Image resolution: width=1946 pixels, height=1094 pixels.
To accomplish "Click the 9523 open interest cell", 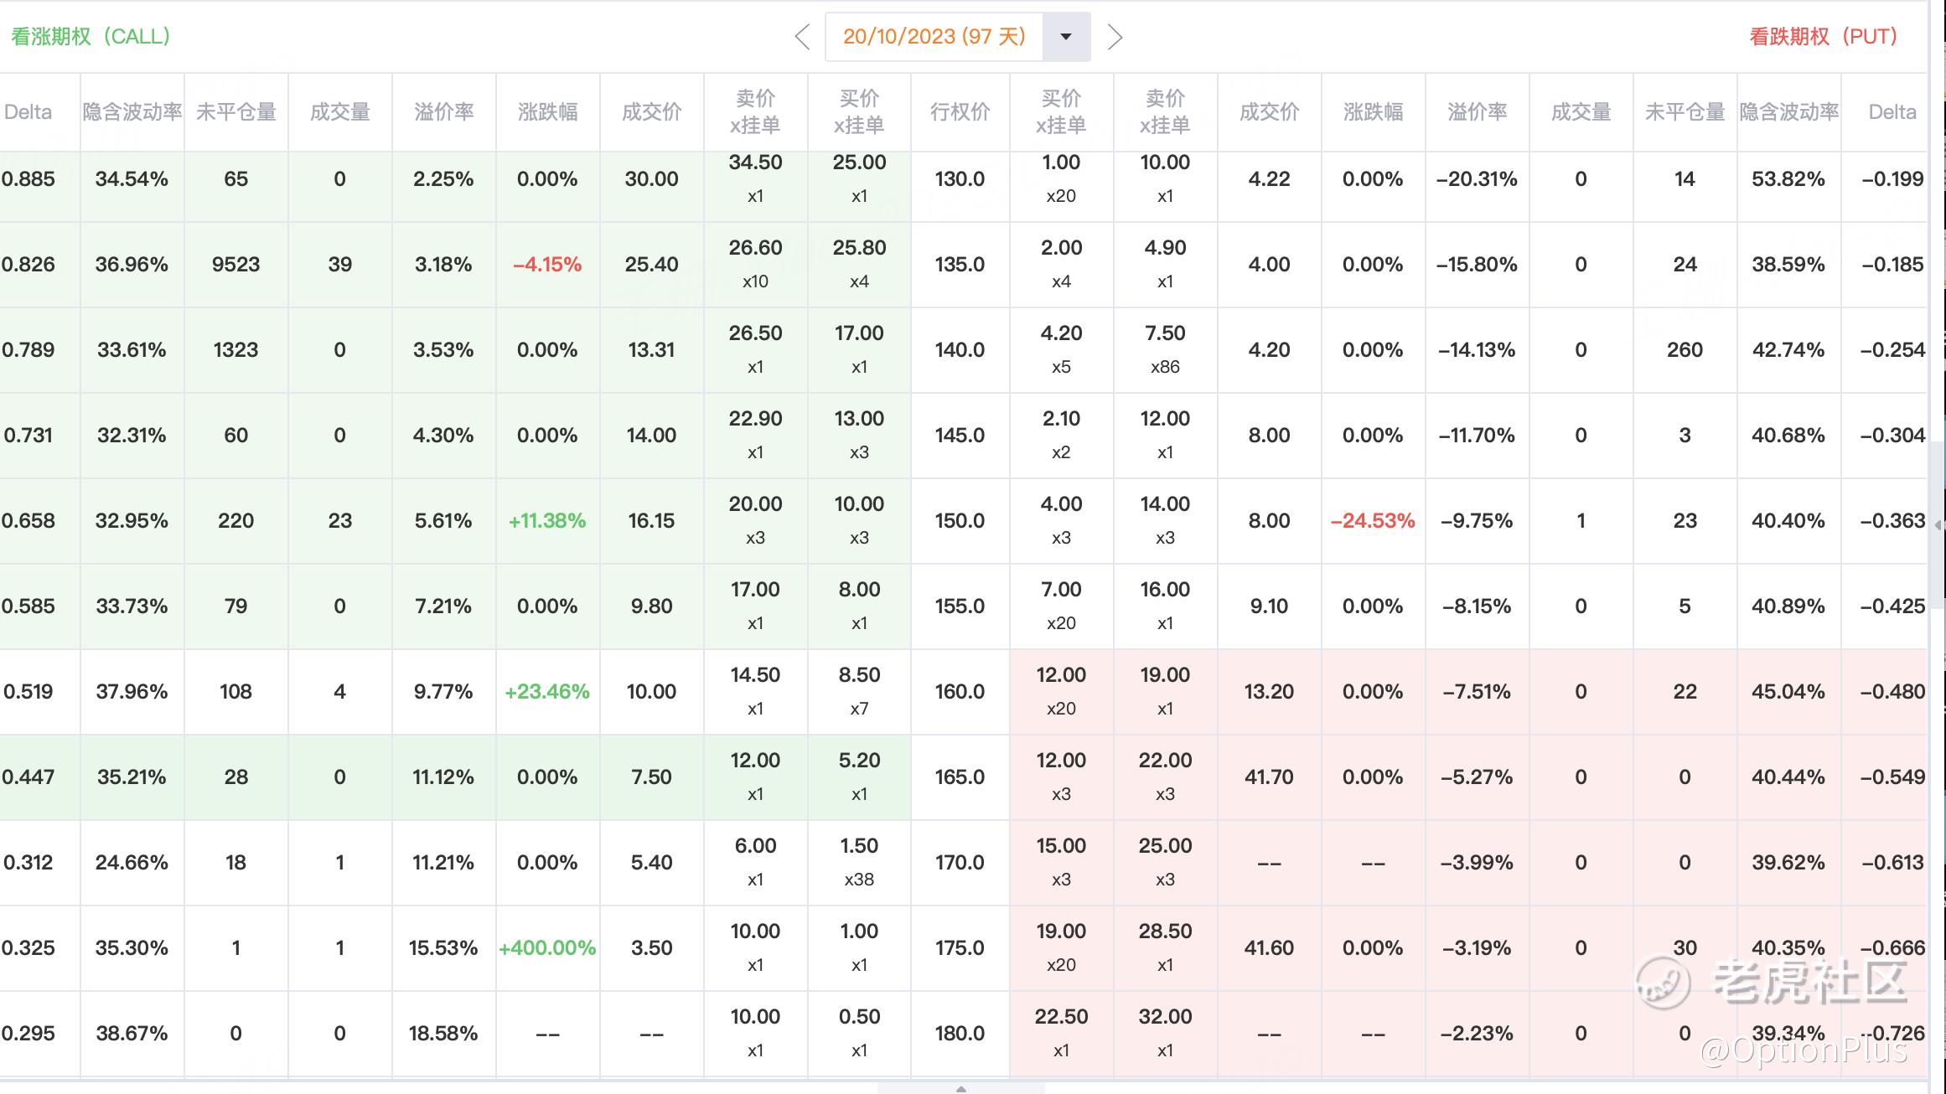I will coord(235,265).
